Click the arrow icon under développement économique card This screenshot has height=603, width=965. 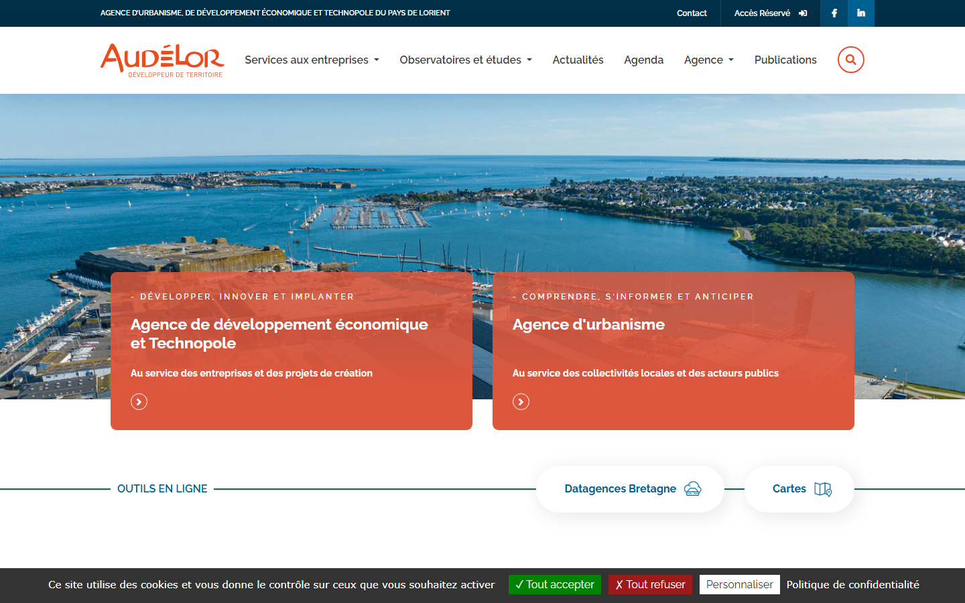139,401
